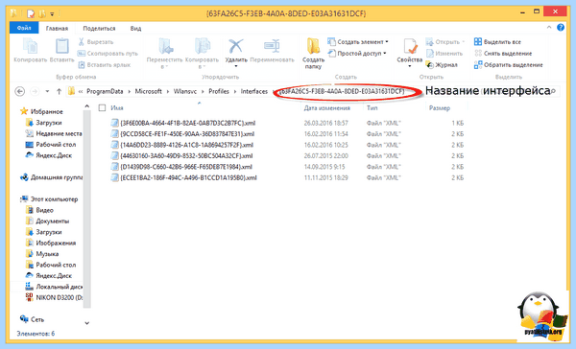Go up one folder level
The height and width of the screenshot is (349, 576).
coord(59,91)
